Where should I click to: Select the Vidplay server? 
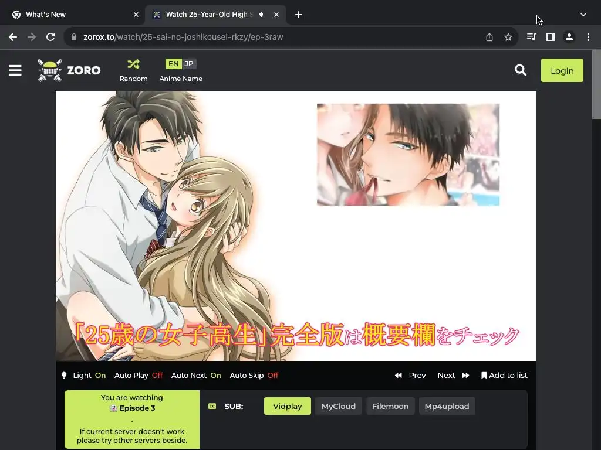[x=288, y=407]
